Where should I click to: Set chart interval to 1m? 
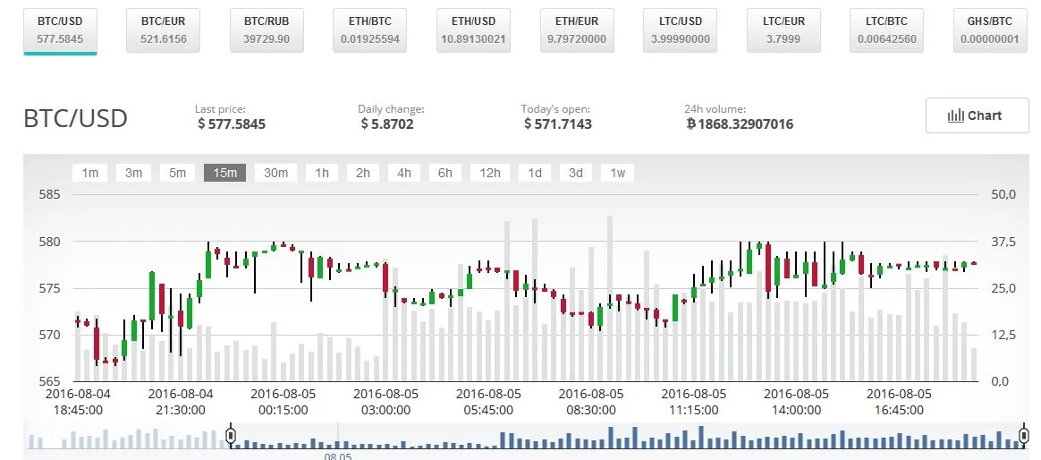pyautogui.click(x=89, y=173)
